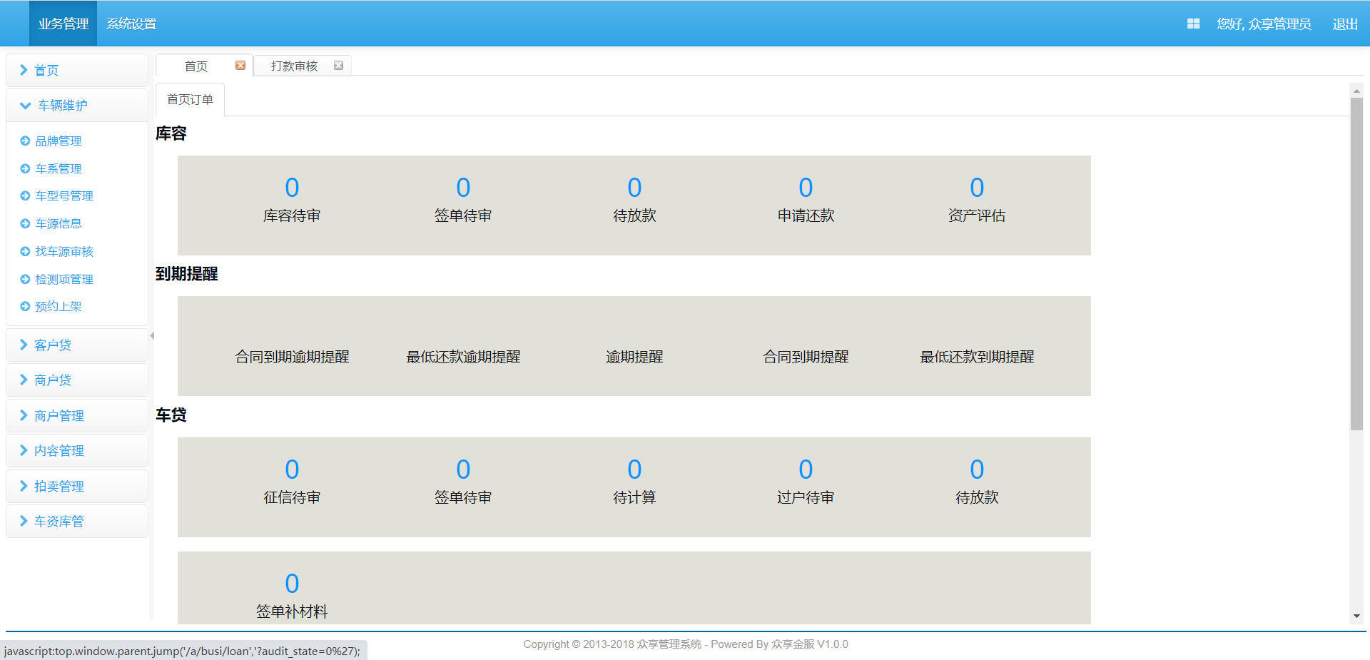1370x660 pixels.
Task: Open 最低还款到期提醒
Action: pos(977,357)
